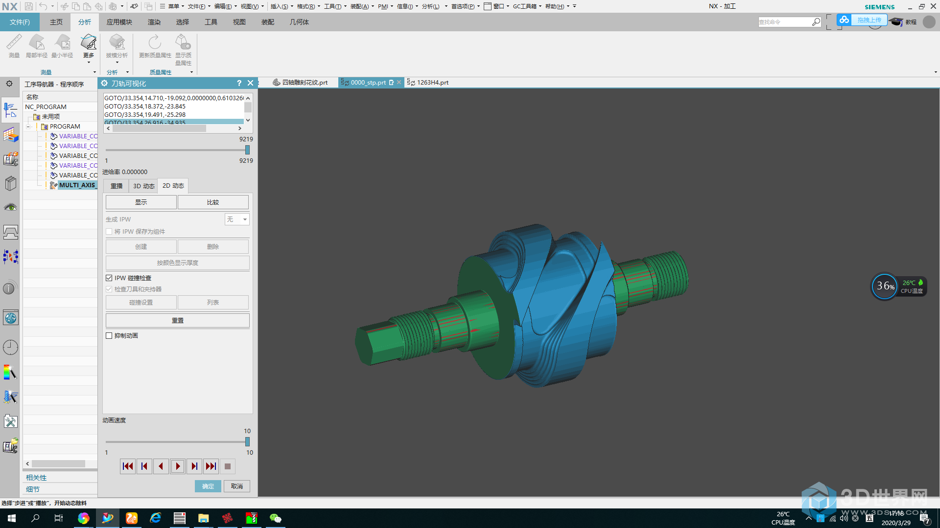The width and height of the screenshot is (940, 528).
Task: Click the eye (view manager) sidebar icon
Action: [10, 207]
